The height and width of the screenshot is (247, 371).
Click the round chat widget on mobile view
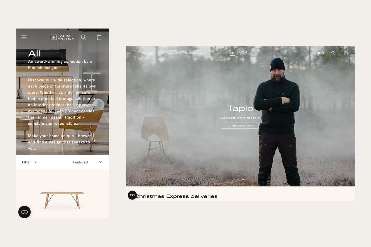24,212
